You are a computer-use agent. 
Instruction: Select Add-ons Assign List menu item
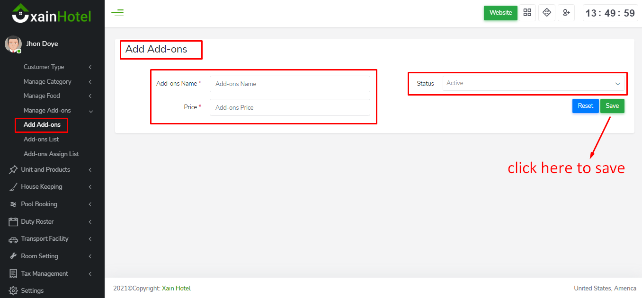[x=51, y=154]
